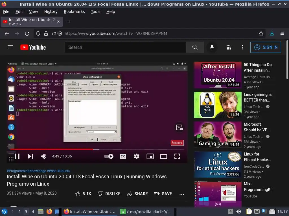Open Firefox downloads panel
Viewport: 289px width, 216px height.
(x=272, y=33)
